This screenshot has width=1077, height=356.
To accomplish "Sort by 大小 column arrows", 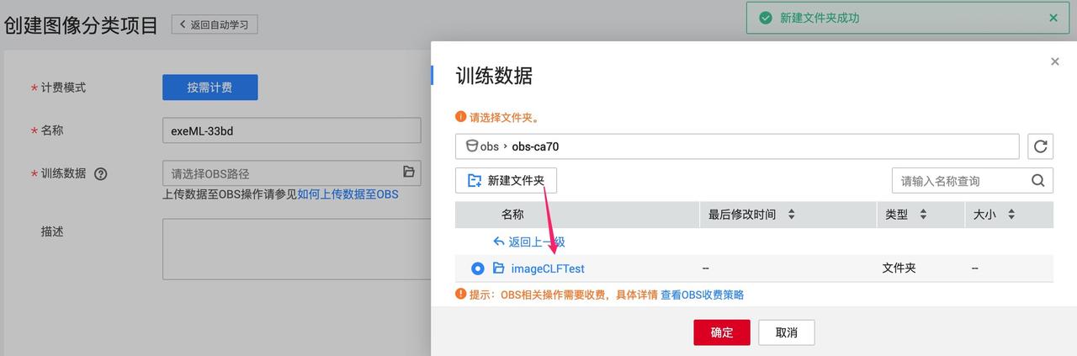I will [1011, 215].
